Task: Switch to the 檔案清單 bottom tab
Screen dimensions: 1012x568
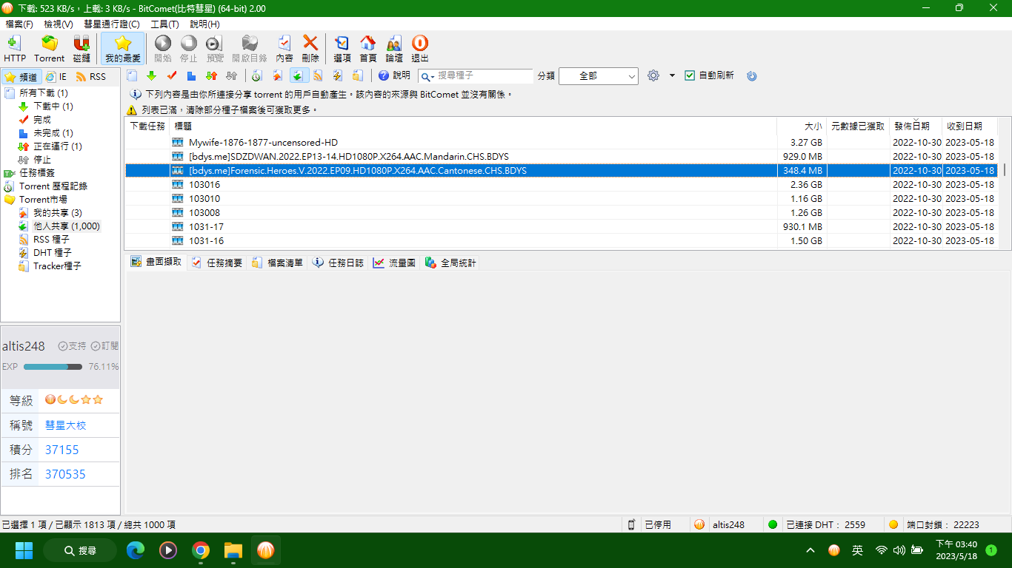Action: 277,262
